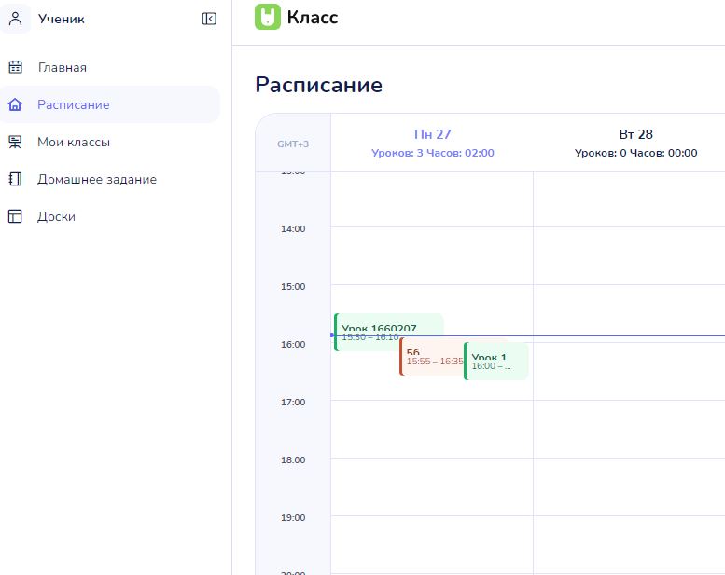Click the green Класс logo icon
This screenshot has height=575, width=725.
click(x=268, y=17)
